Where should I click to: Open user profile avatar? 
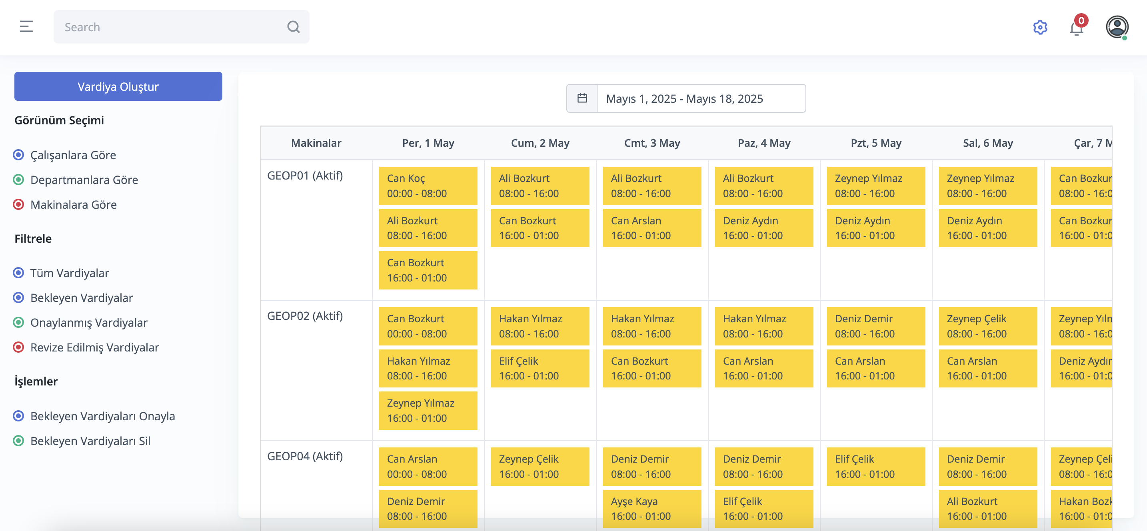coord(1117,27)
